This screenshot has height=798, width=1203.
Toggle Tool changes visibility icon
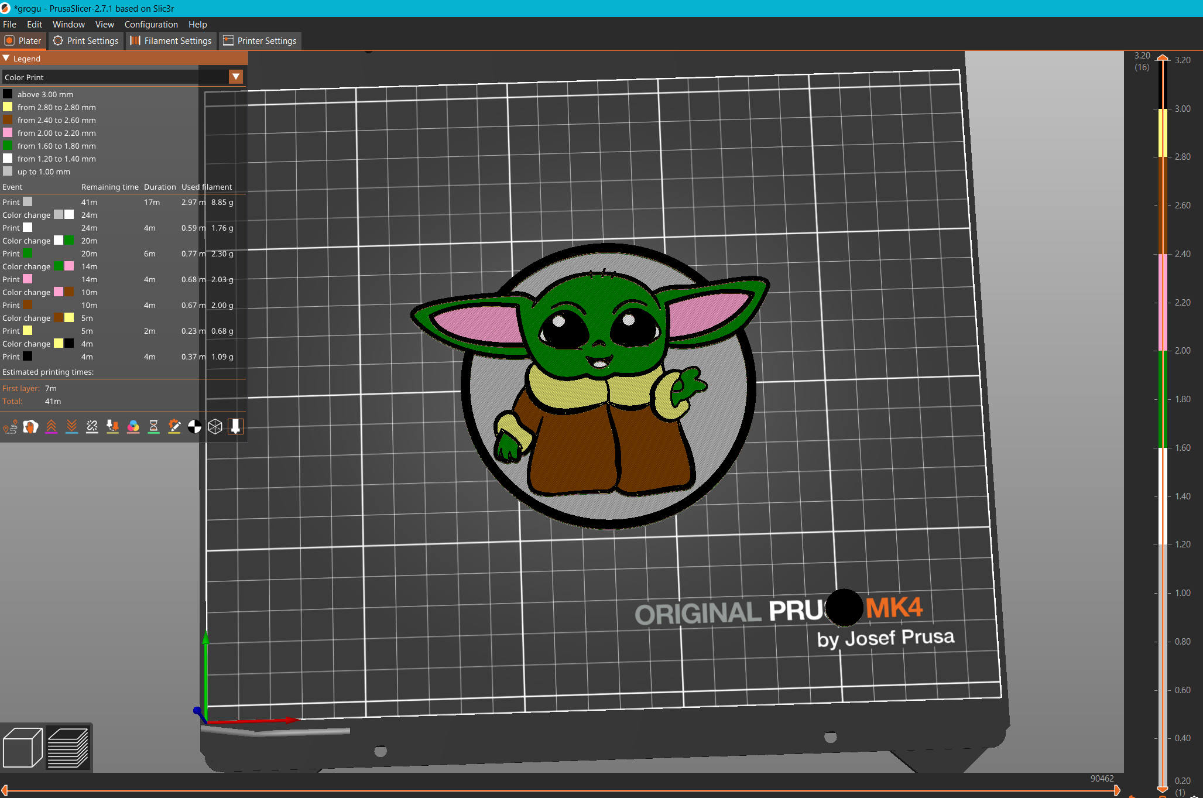(x=112, y=427)
